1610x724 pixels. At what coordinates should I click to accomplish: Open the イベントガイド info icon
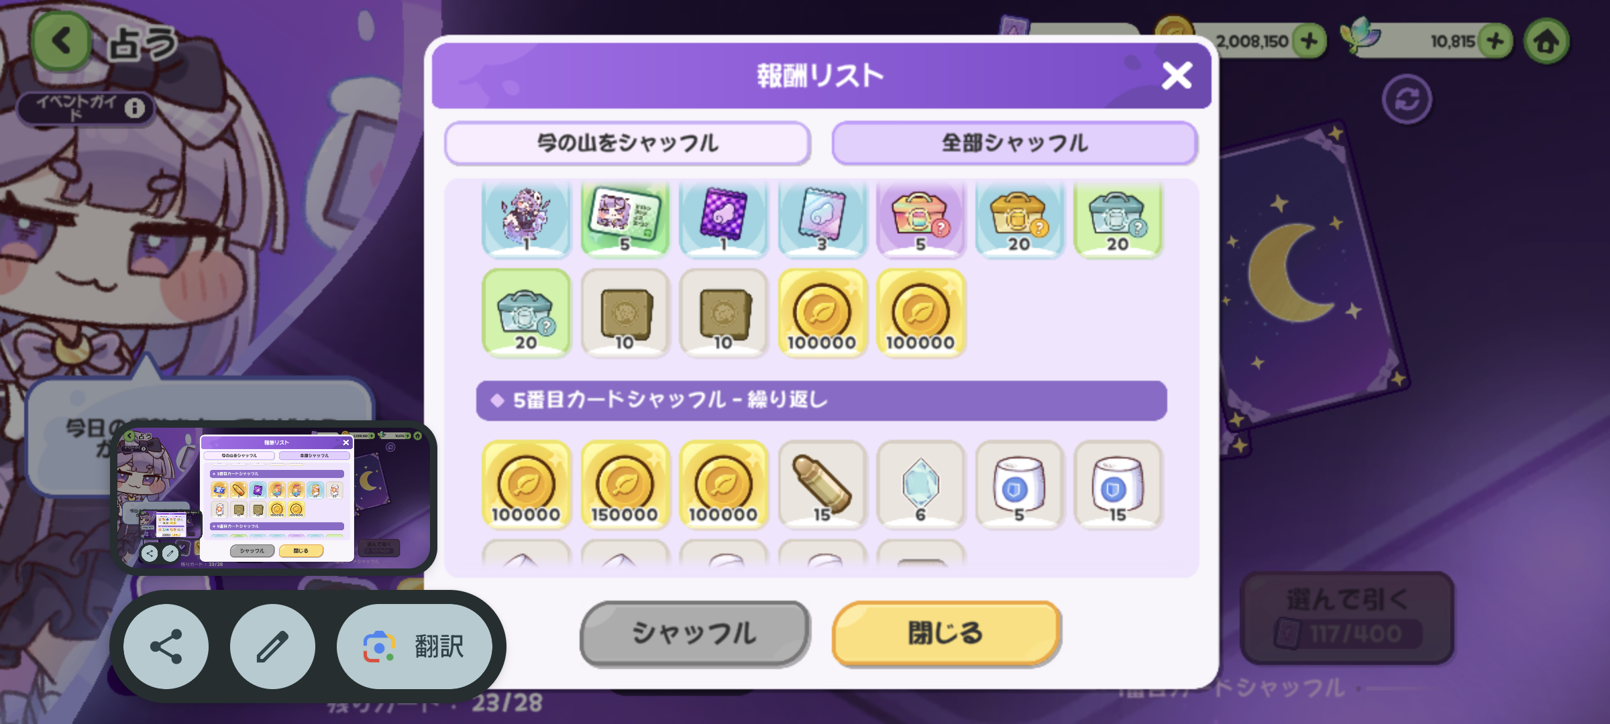pos(135,108)
